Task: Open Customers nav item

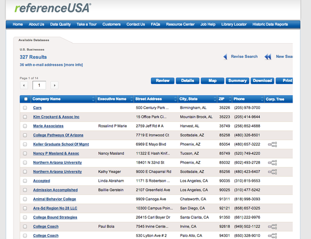Action: point(111,25)
